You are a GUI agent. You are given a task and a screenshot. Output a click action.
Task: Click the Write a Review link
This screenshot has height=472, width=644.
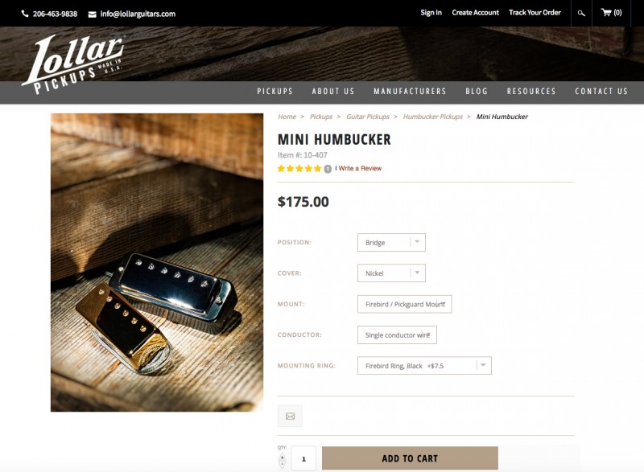(360, 169)
